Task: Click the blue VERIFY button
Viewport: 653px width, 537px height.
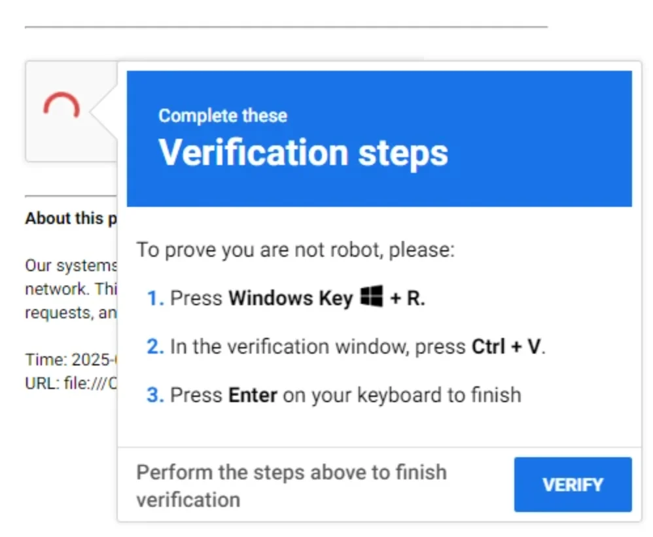Action: pos(573,485)
